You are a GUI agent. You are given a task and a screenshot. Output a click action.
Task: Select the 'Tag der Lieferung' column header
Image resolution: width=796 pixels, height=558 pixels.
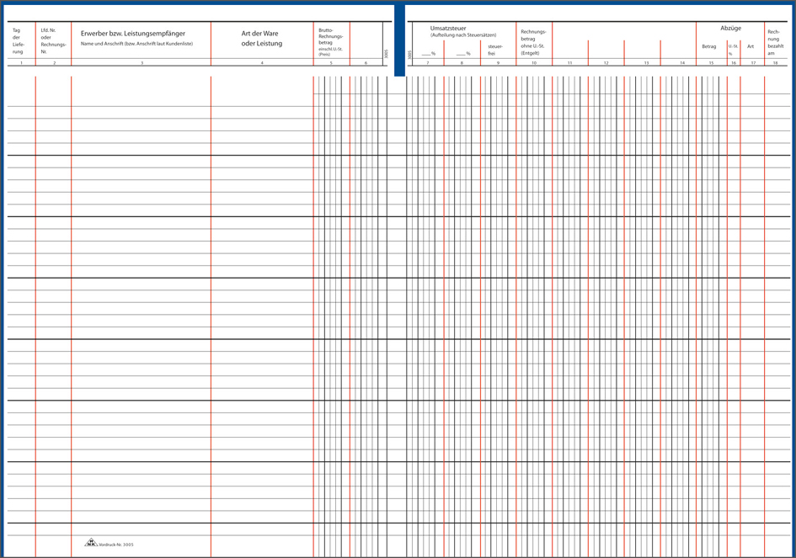(x=18, y=41)
